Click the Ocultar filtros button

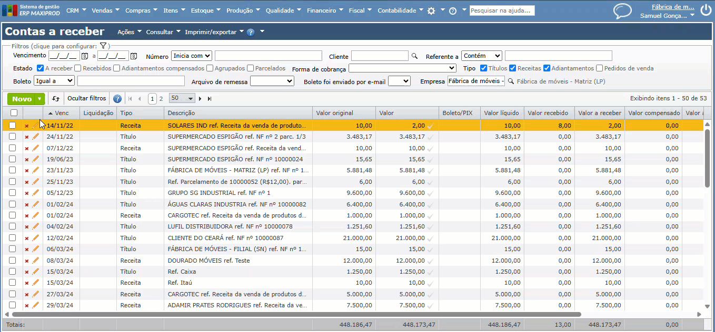(86, 99)
